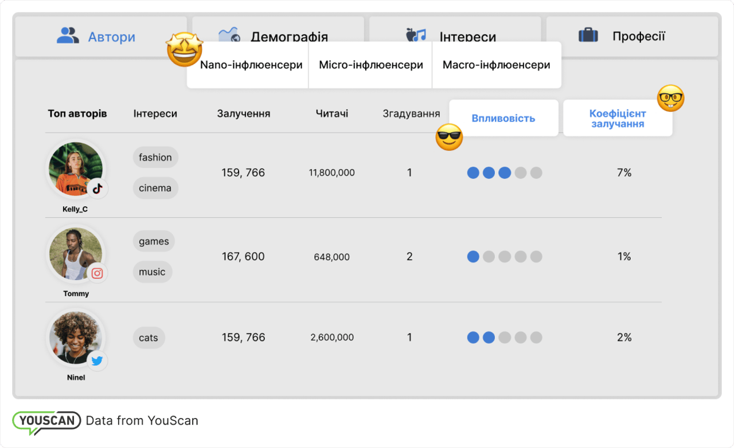This screenshot has height=448, width=734.
Task: Open Tommy's profile avatar
Action: pos(76,254)
